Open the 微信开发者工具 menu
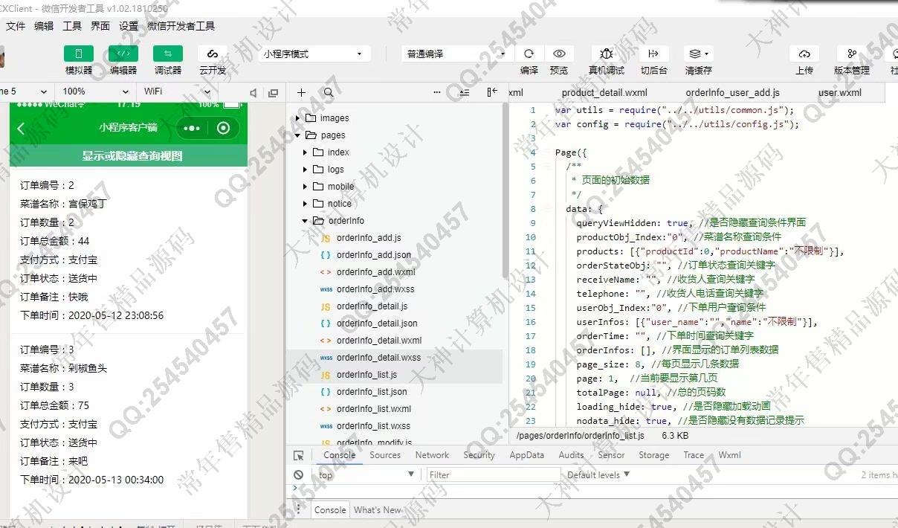This screenshot has width=898, height=528. point(181,26)
